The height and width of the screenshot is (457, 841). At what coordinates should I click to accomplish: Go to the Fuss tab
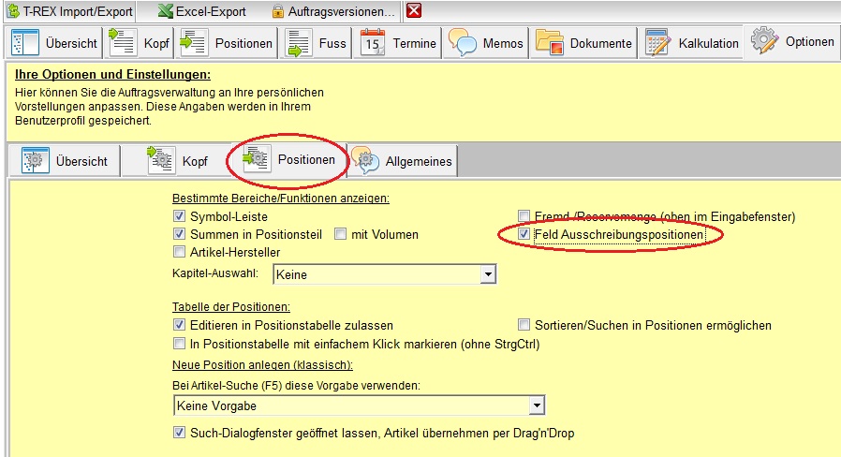point(316,43)
